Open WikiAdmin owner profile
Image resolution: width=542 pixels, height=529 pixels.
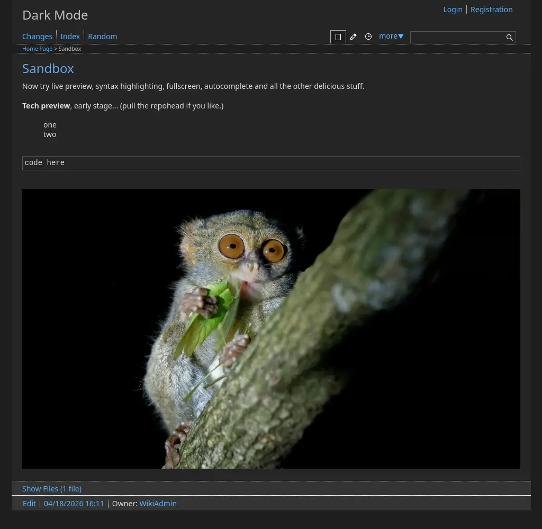coord(158,504)
